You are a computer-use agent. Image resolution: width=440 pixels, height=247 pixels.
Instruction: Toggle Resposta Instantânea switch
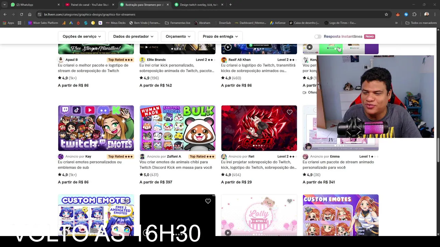[318, 36]
